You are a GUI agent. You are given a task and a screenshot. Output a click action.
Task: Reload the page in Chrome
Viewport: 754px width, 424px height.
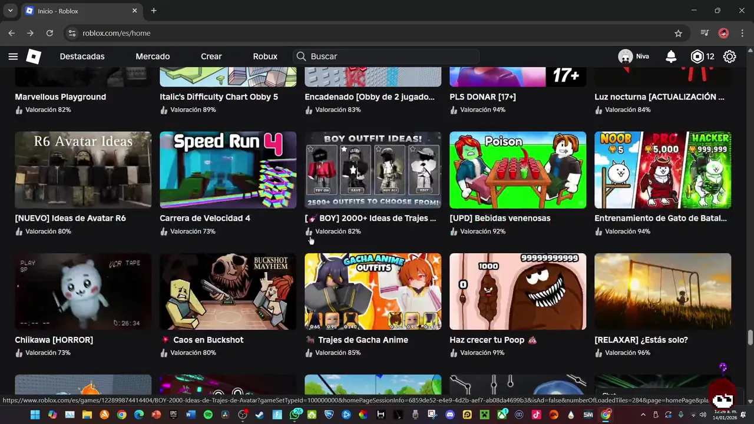tap(49, 34)
